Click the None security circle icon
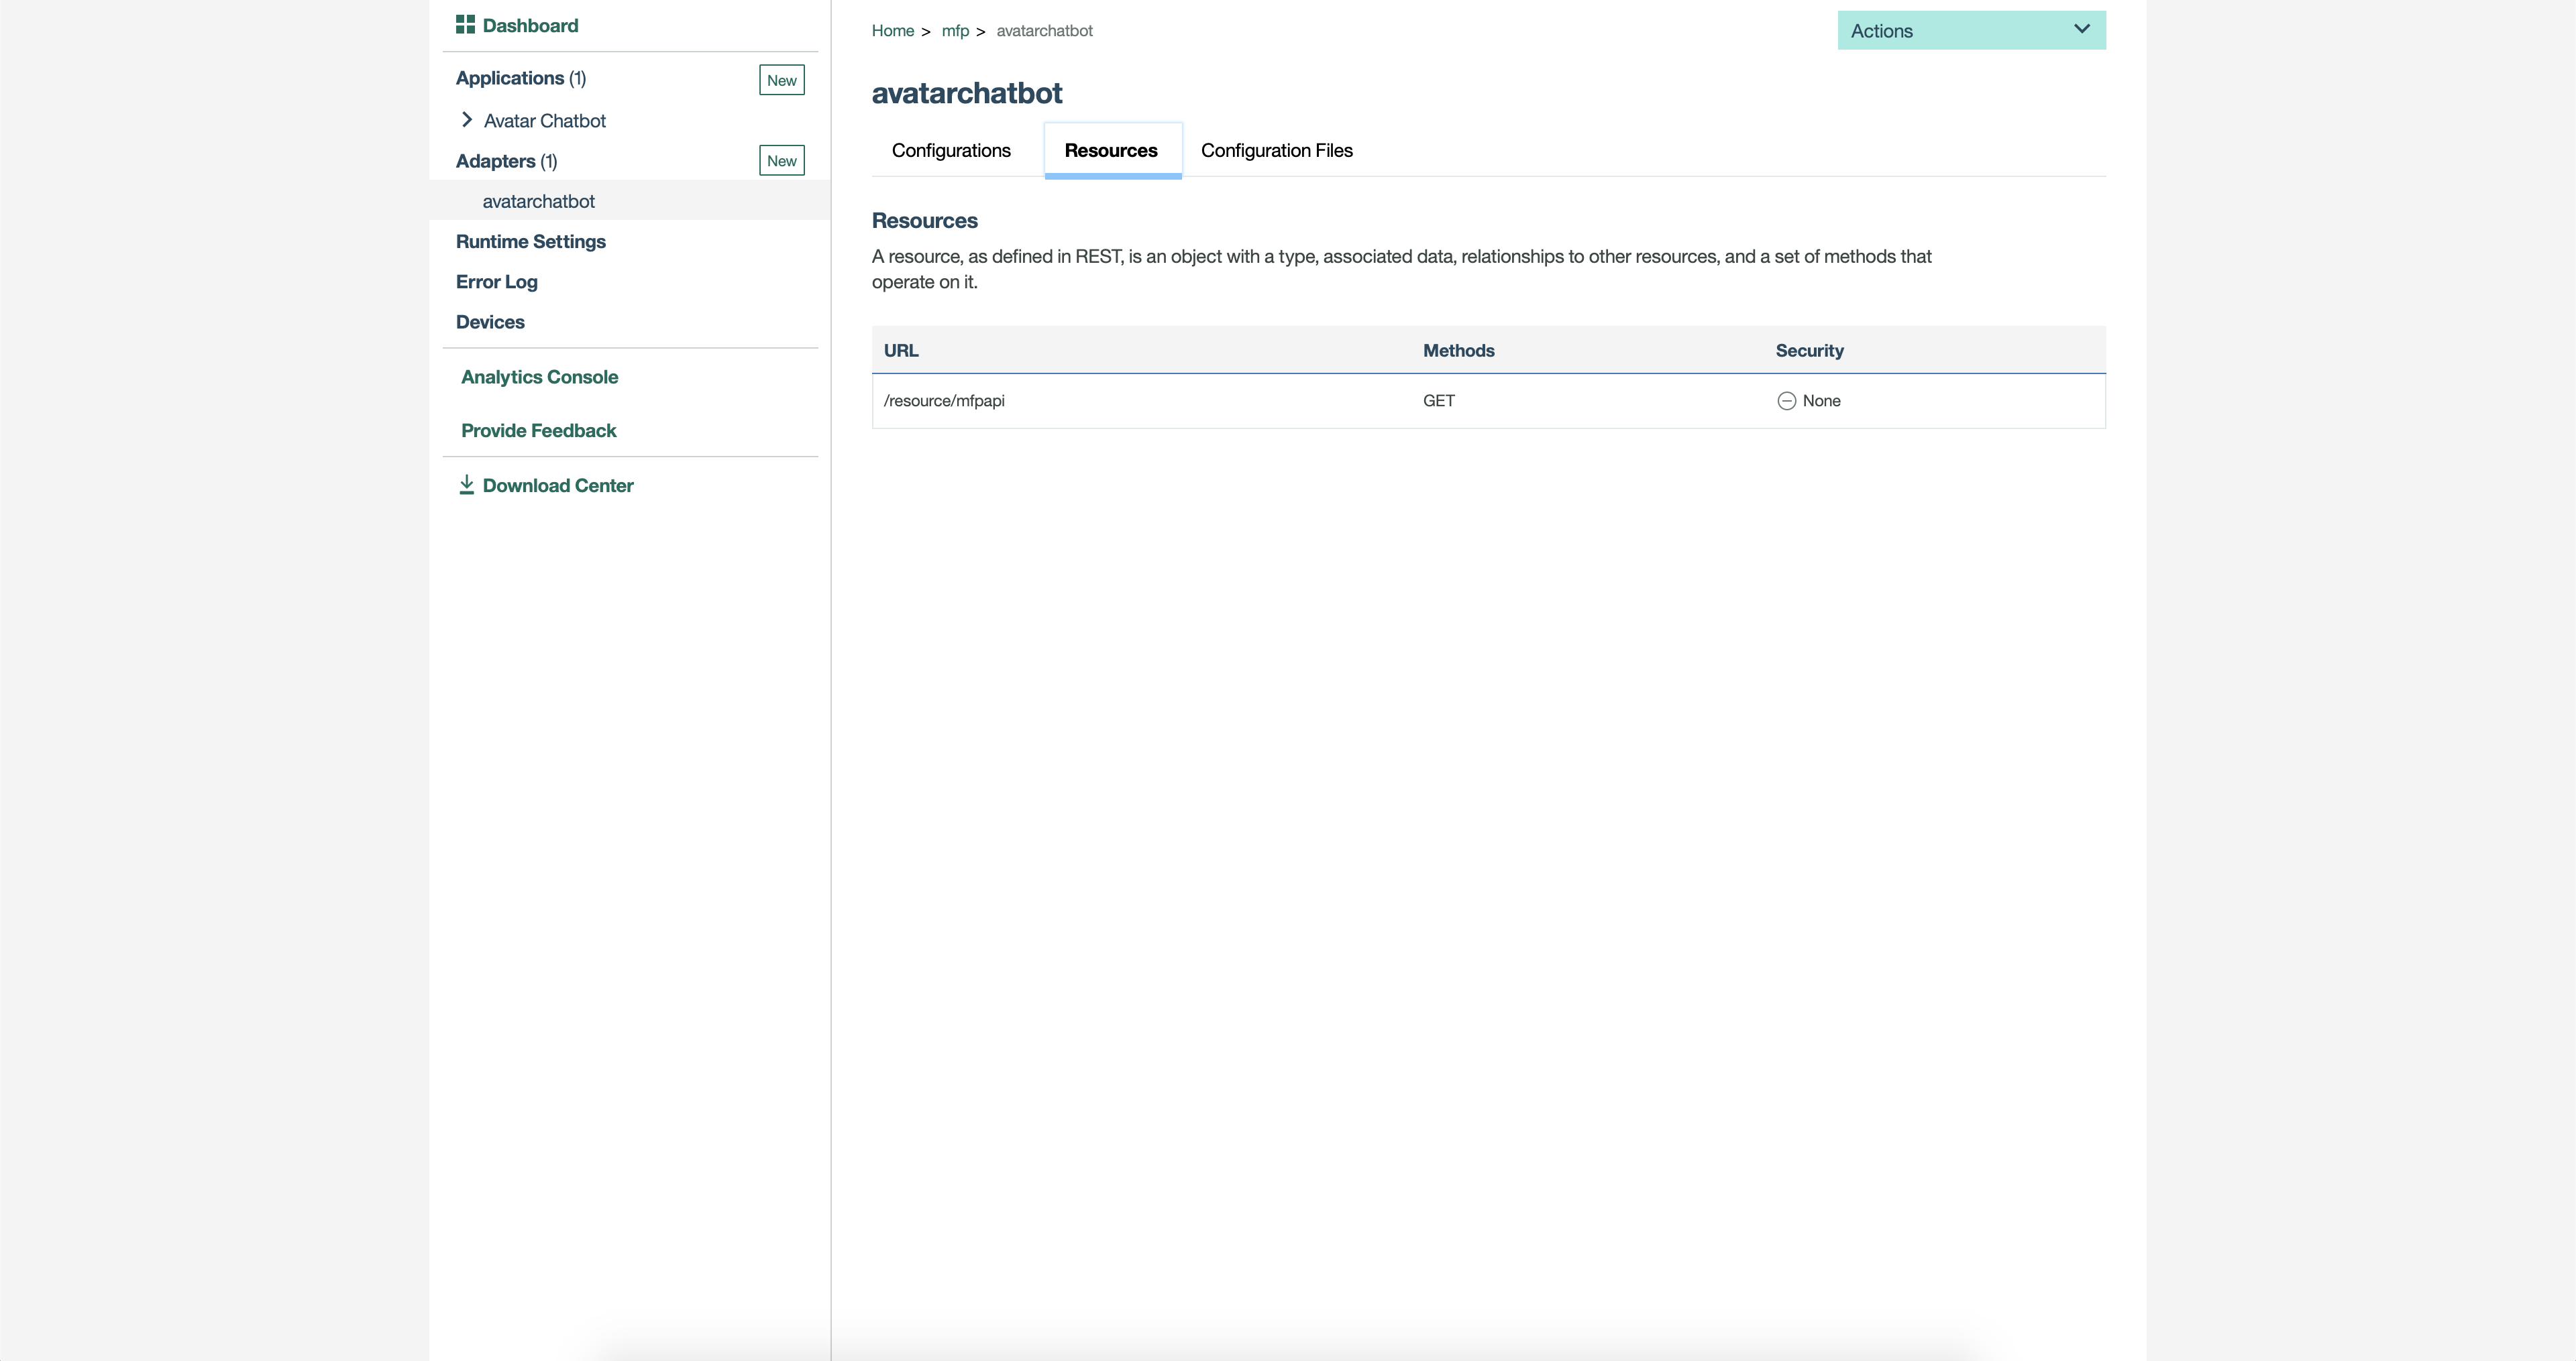2576x1361 pixels. (1786, 401)
